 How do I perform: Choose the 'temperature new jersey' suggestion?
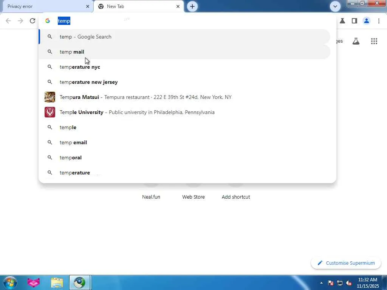click(x=184, y=82)
